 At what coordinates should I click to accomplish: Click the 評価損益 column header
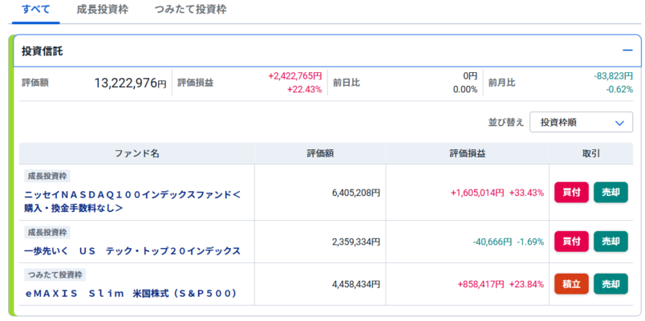(x=467, y=153)
